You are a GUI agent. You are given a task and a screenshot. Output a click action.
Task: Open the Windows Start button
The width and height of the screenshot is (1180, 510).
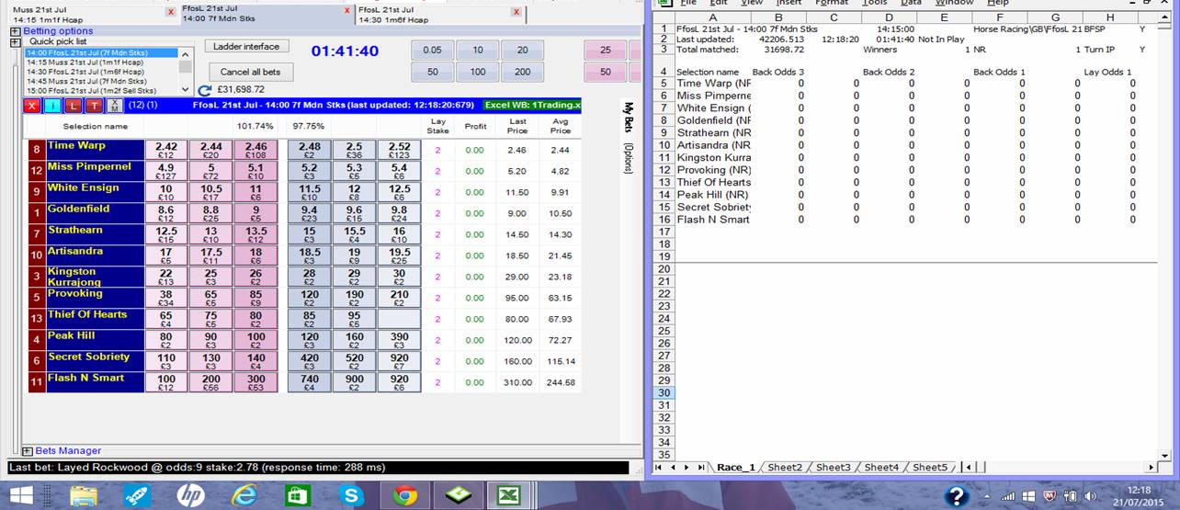(21, 496)
